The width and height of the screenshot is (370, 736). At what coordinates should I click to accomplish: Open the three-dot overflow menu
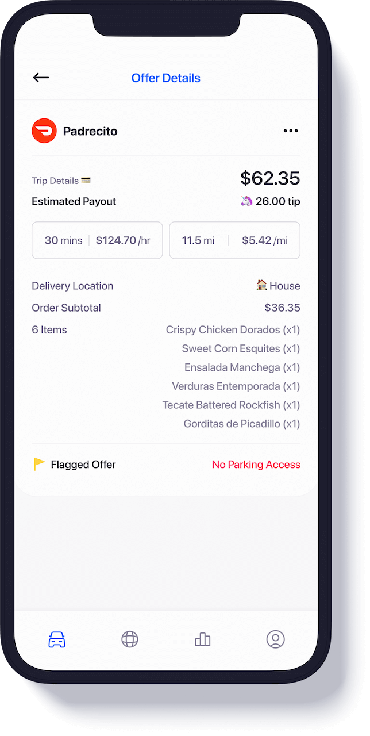tap(291, 131)
